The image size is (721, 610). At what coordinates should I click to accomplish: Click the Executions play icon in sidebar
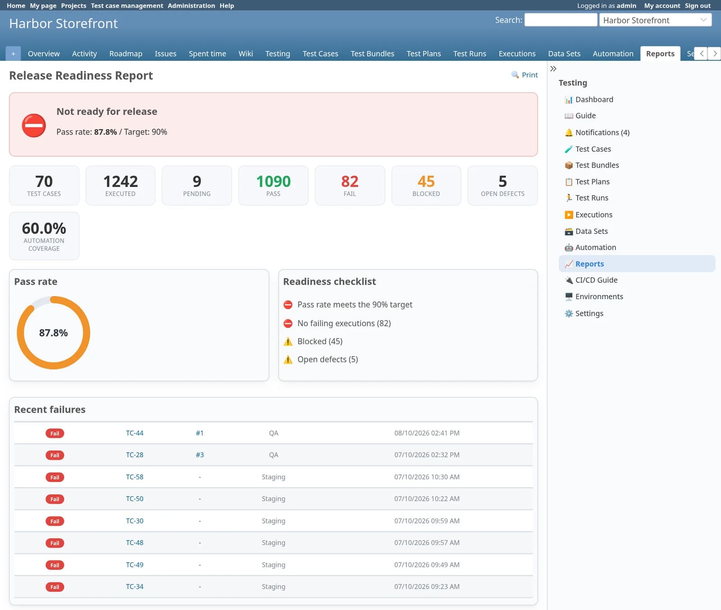point(569,215)
